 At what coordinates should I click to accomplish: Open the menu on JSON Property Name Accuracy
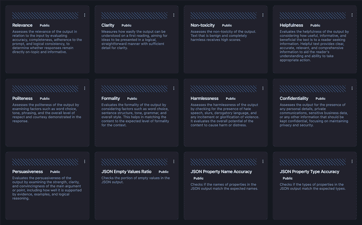click(263, 161)
